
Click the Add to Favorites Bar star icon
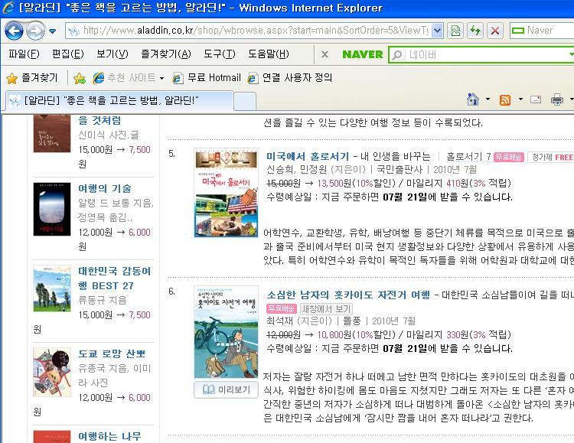coord(79,77)
